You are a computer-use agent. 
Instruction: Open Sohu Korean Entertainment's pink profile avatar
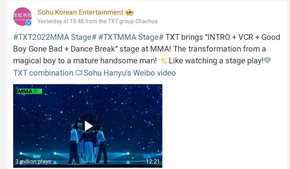(22, 17)
